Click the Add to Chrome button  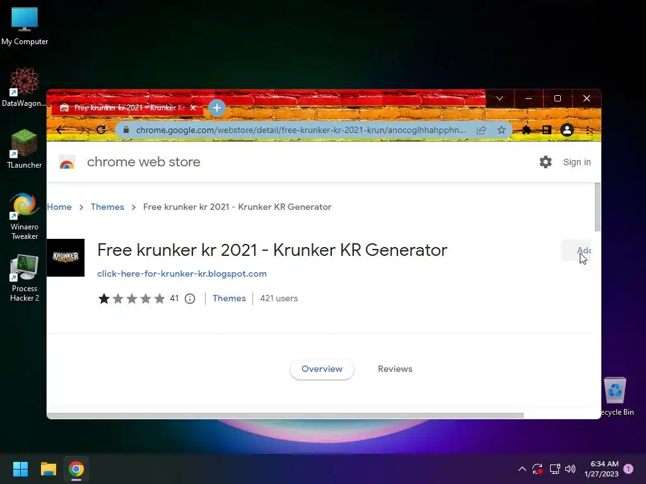point(577,250)
